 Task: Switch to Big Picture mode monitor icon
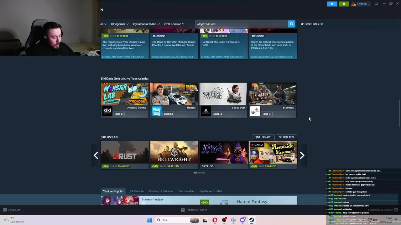coord(376,4)
